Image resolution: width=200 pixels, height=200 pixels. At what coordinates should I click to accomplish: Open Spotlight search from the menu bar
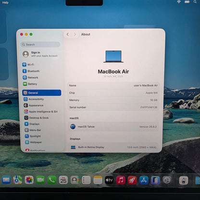click(195, 2)
